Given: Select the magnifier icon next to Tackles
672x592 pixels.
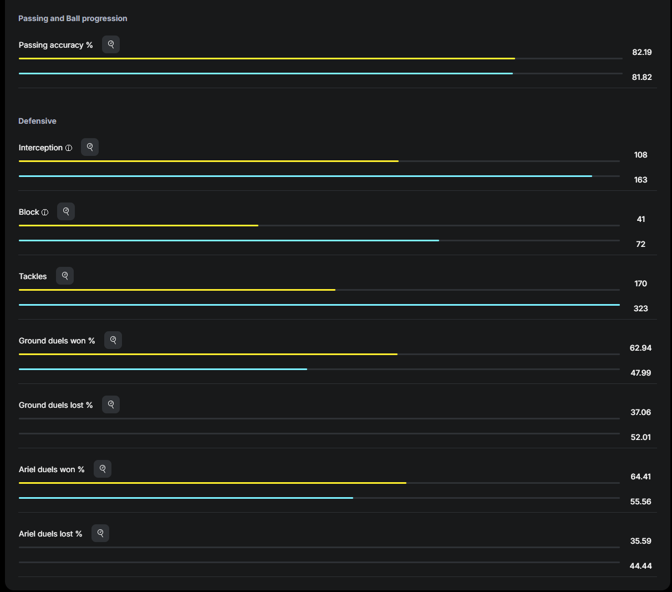Looking at the screenshot, I should [x=65, y=276].
